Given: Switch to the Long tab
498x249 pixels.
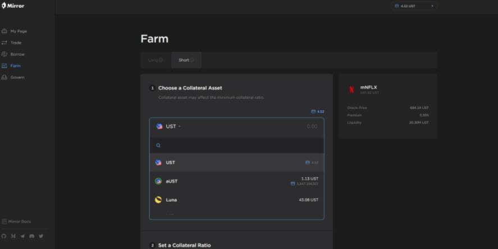Looking at the screenshot, I should point(156,60).
